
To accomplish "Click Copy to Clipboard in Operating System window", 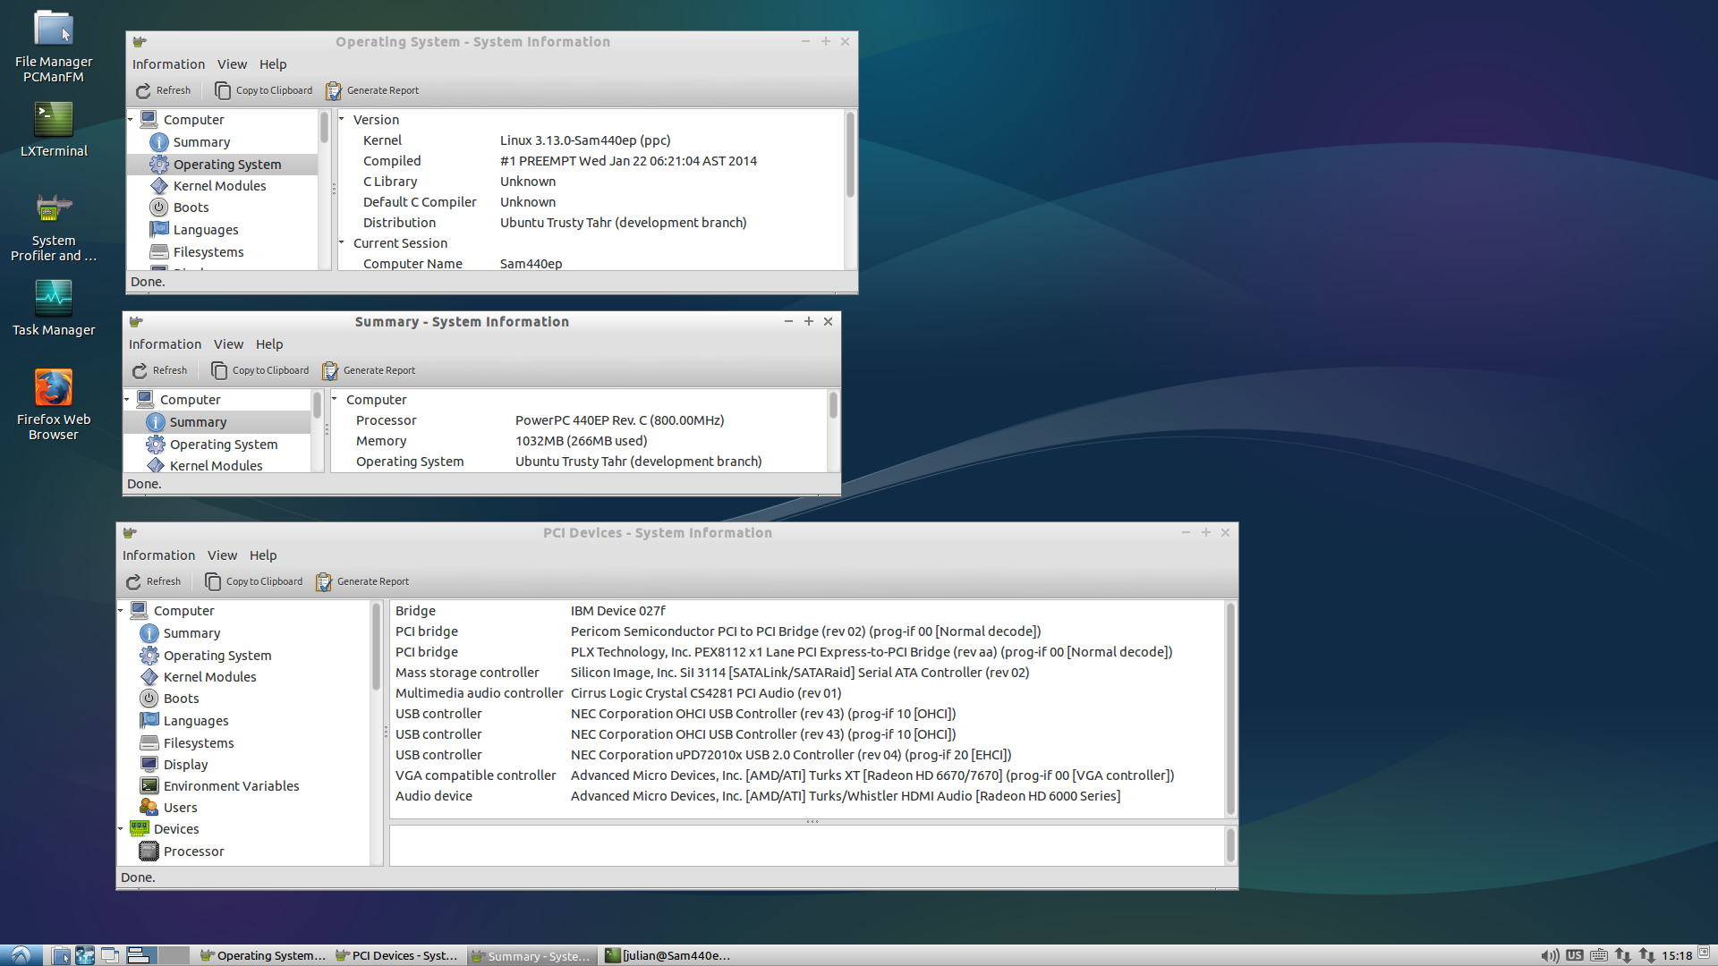I will click(264, 90).
